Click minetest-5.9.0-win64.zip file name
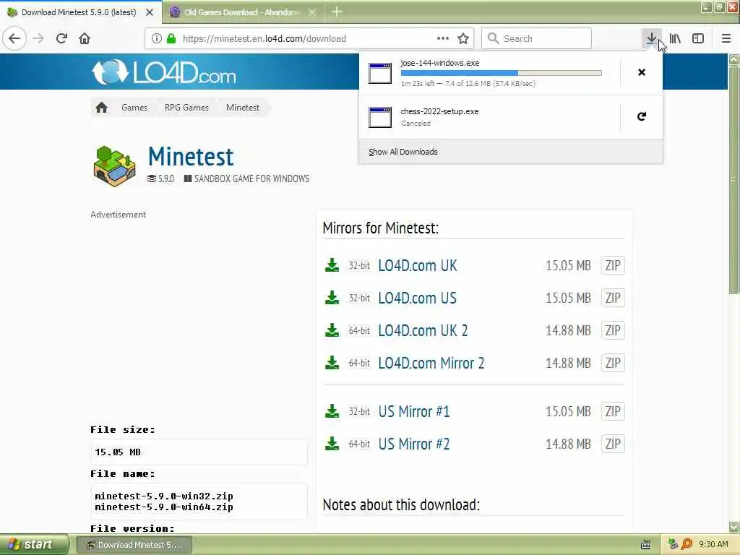Image resolution: width=740 pixels, height=555 pixels. coord(164,507)
